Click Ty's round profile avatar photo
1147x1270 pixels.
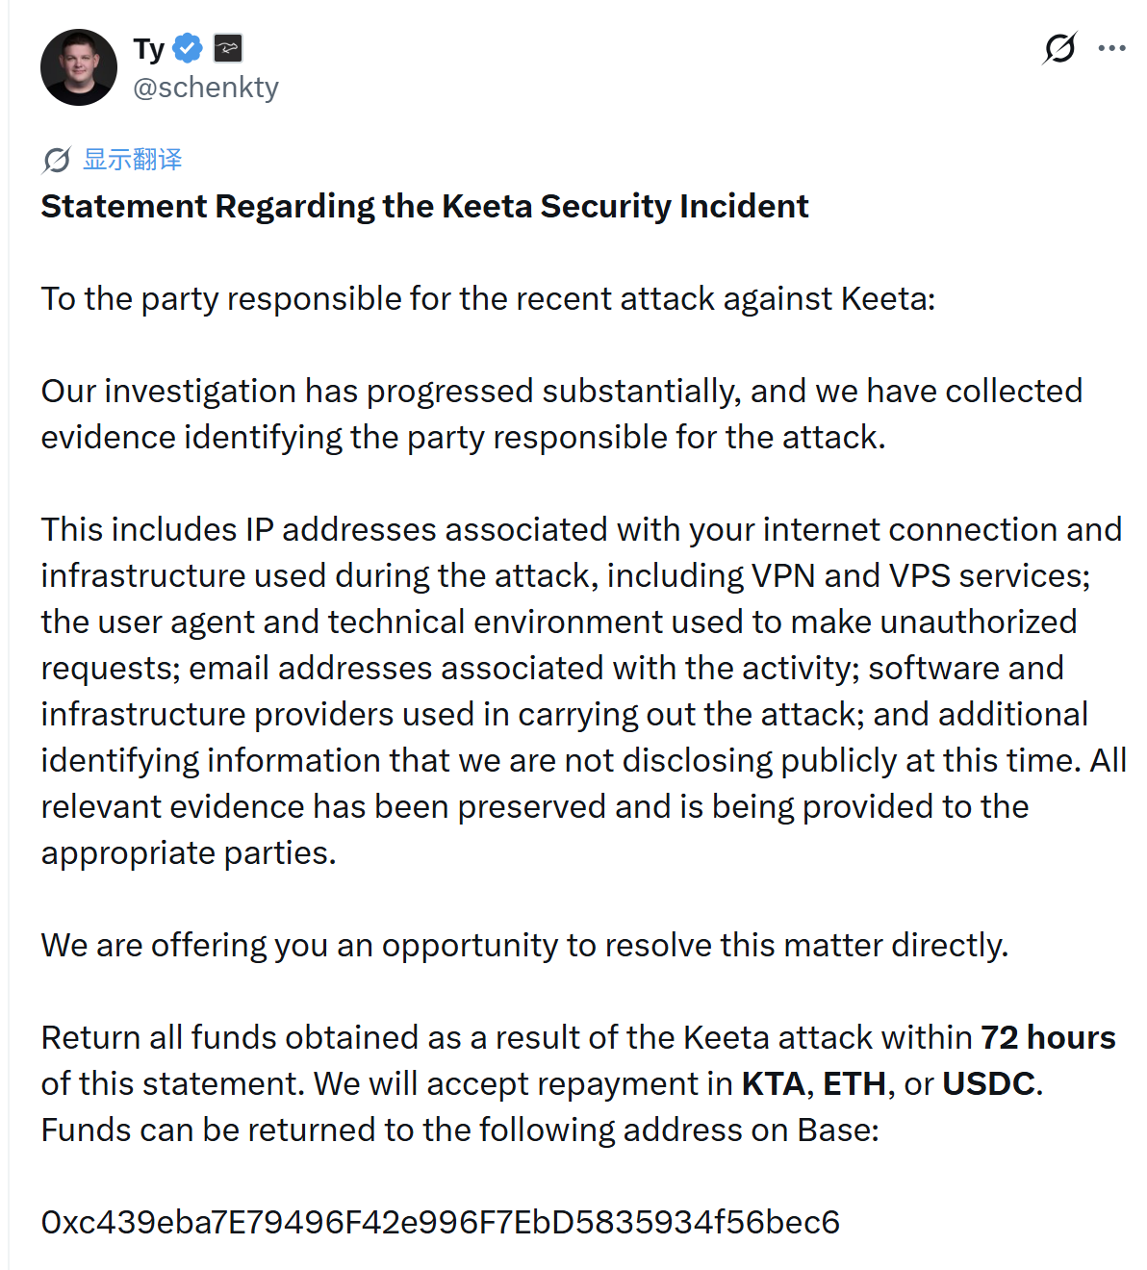coord(79,67)
